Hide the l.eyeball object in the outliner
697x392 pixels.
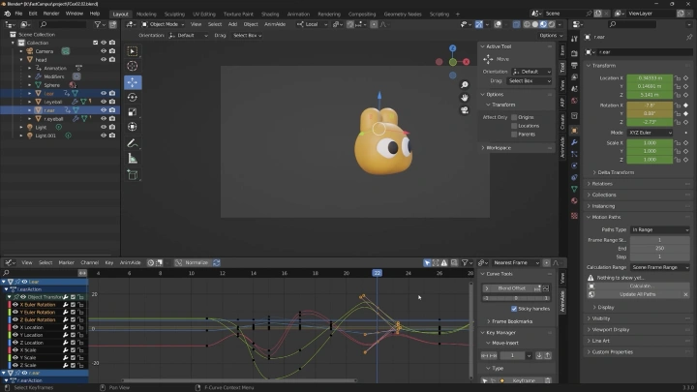(104, 102)
